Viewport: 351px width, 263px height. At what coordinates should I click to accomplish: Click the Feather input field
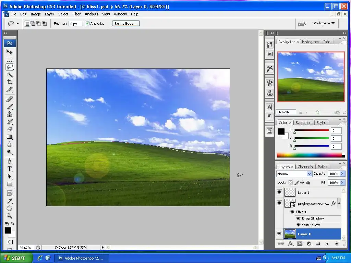click(75, 24)
